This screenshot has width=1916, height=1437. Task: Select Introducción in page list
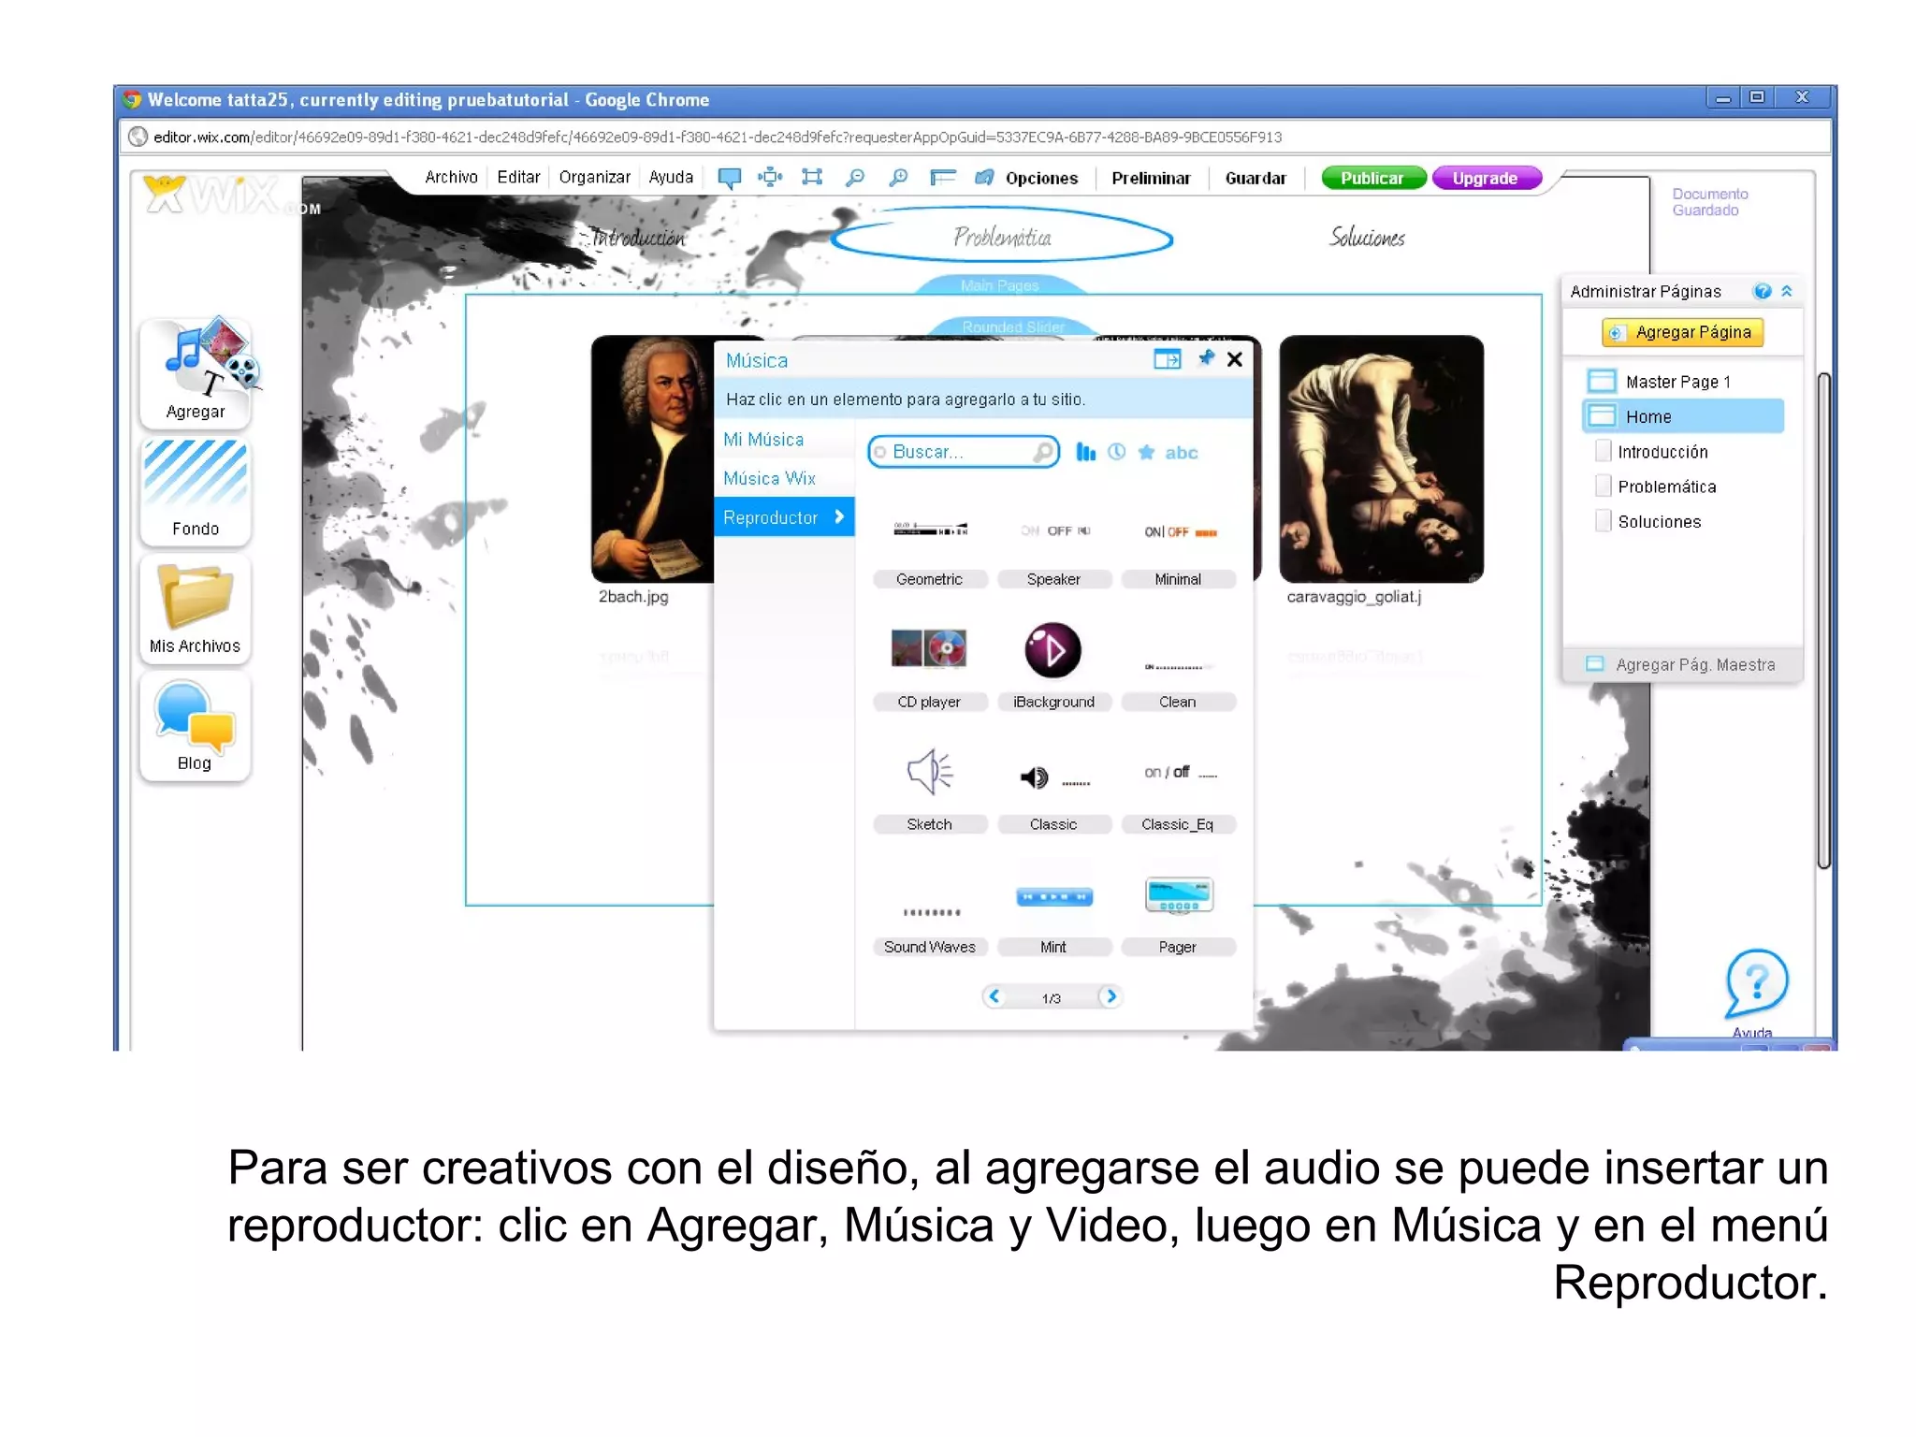pyautogui.click(x=1663, y=453)
